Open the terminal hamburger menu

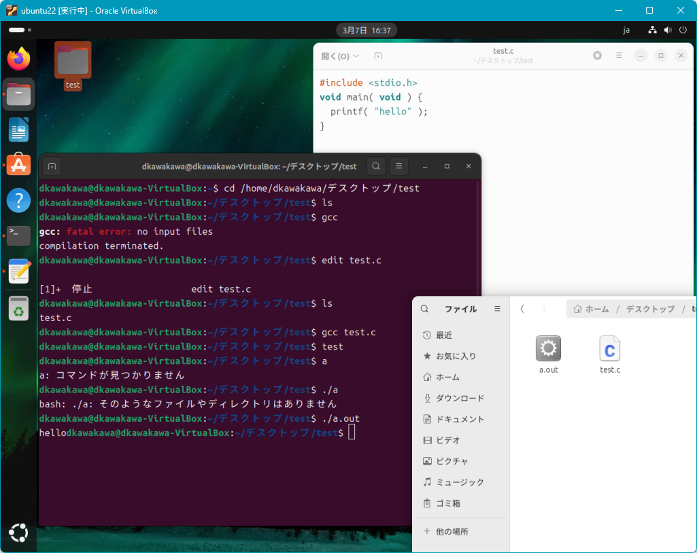point(398,166)
